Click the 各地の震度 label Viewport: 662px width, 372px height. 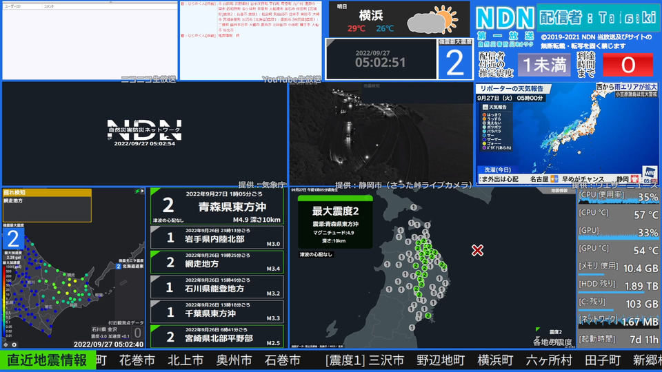(552, 342)
